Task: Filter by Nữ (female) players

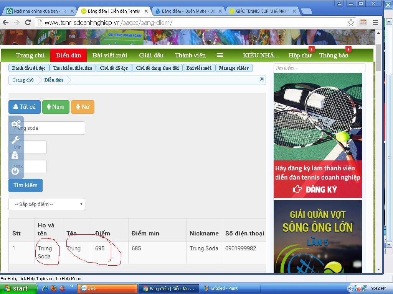Action: [83, 107]
